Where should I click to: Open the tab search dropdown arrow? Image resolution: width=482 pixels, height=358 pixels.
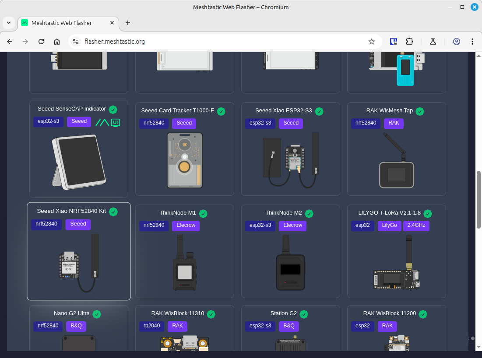click(x=9, y=23)
